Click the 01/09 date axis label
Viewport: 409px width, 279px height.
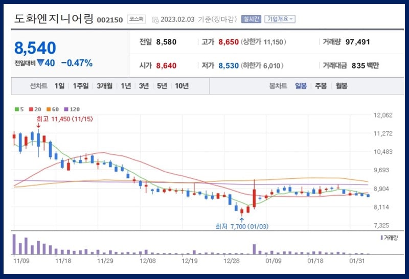click(274, 261)
